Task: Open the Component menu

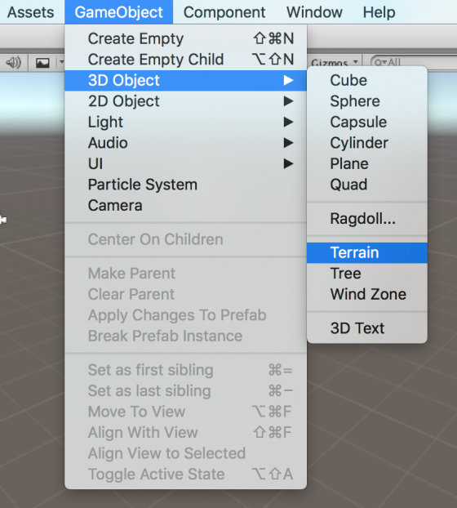Action: point(224,12)
